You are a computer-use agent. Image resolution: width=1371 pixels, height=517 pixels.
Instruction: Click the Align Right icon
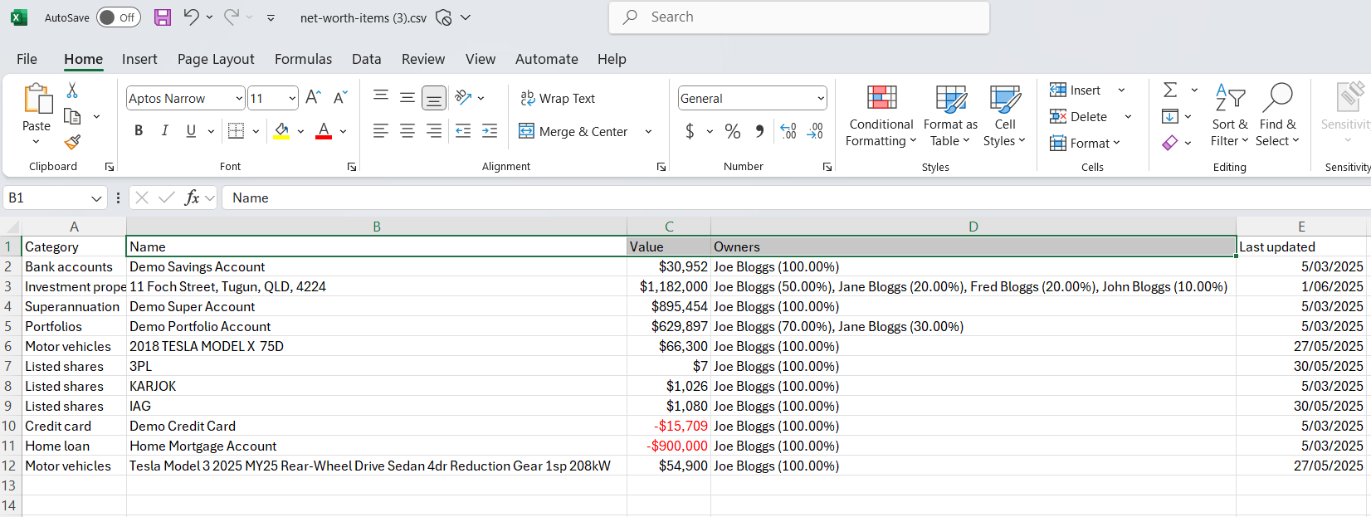point(434,130)
